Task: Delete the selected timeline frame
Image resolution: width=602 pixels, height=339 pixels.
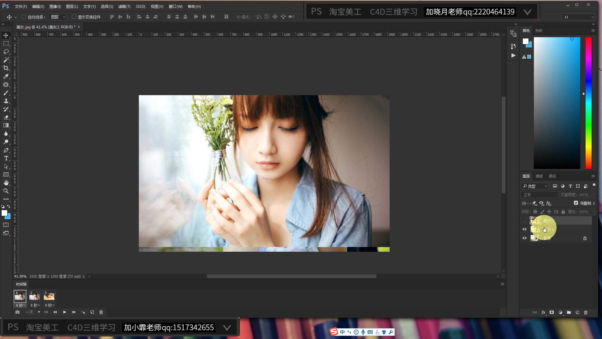Action: pyautogui.click(x=101, y=312)
